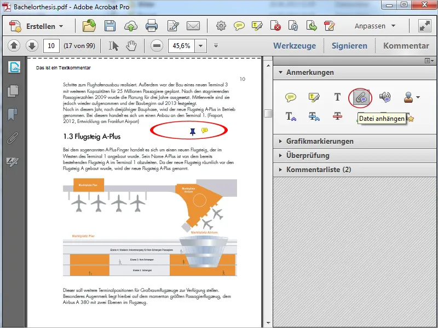This screenshot has height=328, width=438.
Task: Add a sticky note from the top toolbar
Action: tap(239, 26)
